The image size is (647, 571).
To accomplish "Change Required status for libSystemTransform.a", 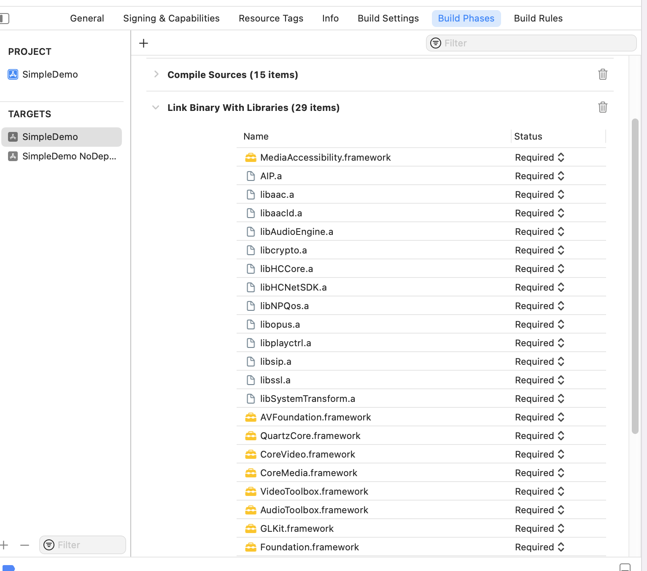I will [539, 399].
